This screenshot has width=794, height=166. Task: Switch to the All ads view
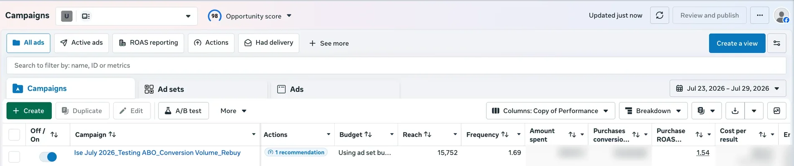28,43
